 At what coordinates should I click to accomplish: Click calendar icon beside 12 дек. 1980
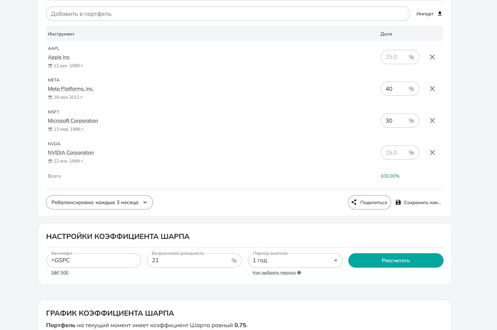pos(50,66)
